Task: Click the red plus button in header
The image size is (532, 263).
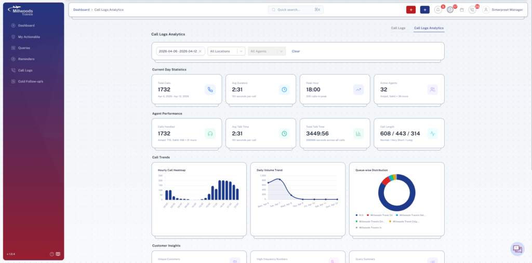Action: click(x=411, y=10)
